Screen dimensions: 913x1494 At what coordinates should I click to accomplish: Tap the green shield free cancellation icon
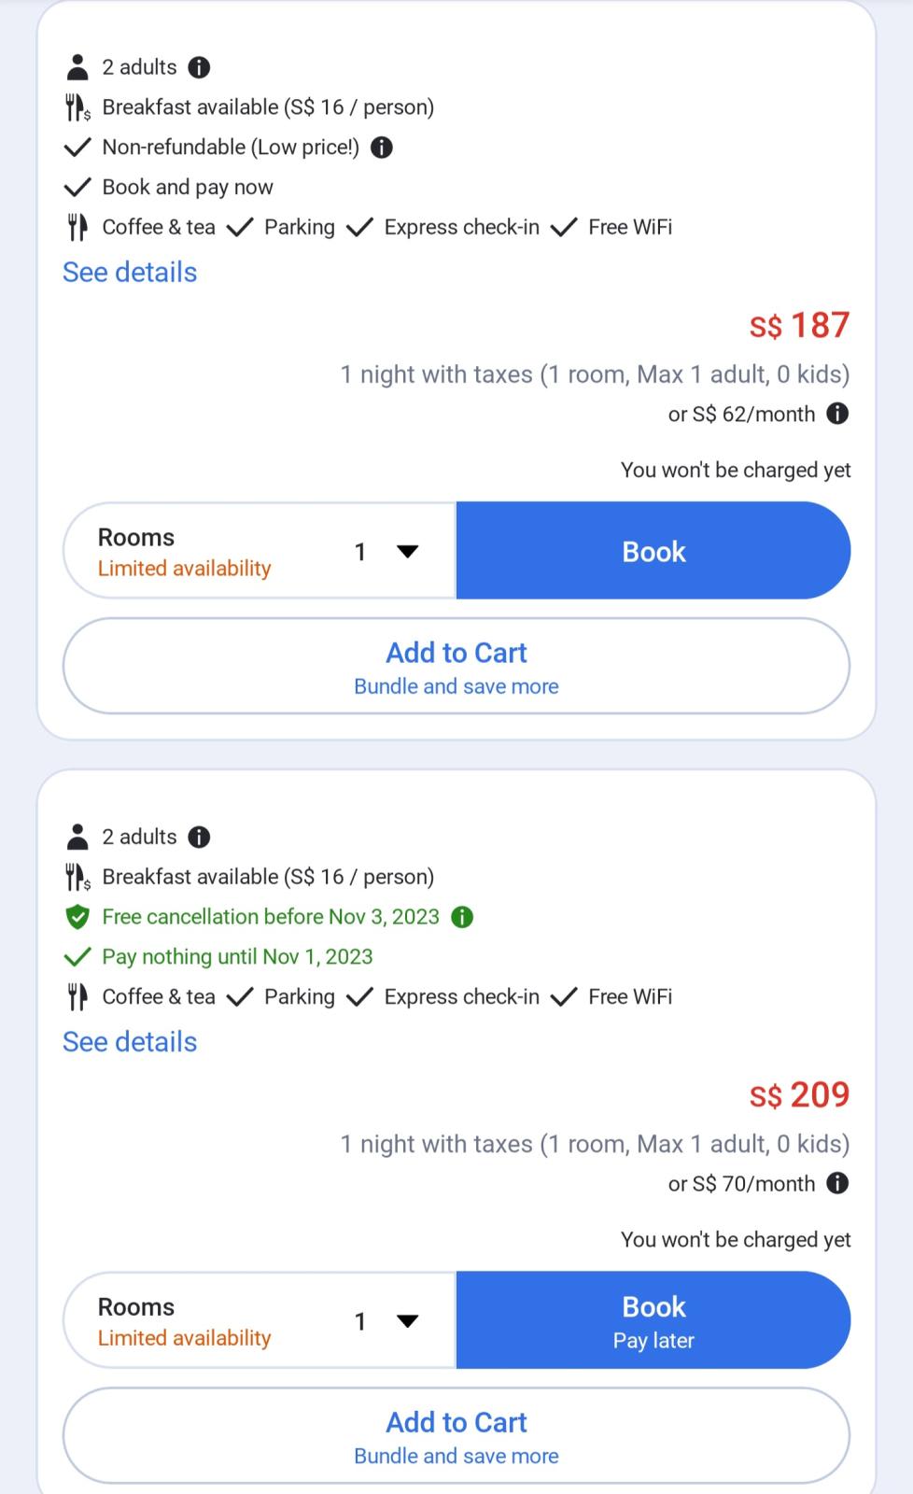77,917
